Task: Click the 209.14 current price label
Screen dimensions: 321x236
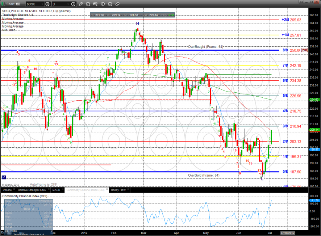Action: pyautogui.click(x=314, y=130)
